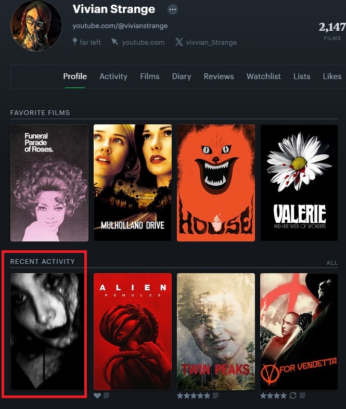The image size is (346, 409).
Task: Open the review icon under Alien Romulus
Action: point(106,395)
